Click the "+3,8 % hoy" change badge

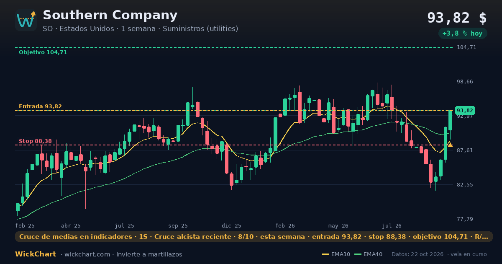coord(463,34)
